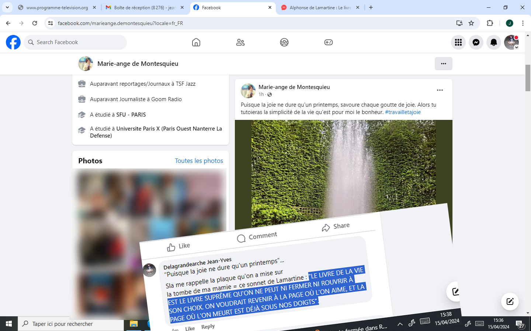
Task: Open the Facebook menu grid icon
Action: point(458,42)
